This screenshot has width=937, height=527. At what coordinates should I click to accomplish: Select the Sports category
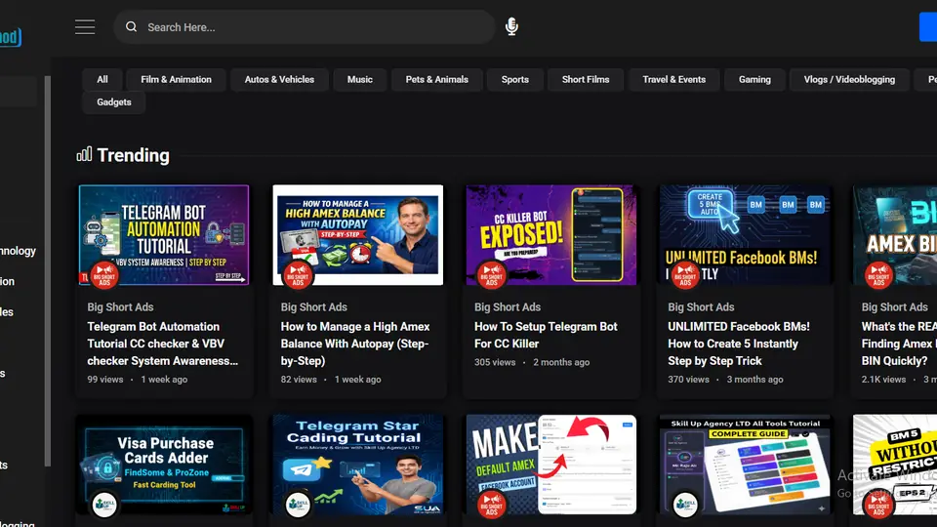(x=515, y=79)
